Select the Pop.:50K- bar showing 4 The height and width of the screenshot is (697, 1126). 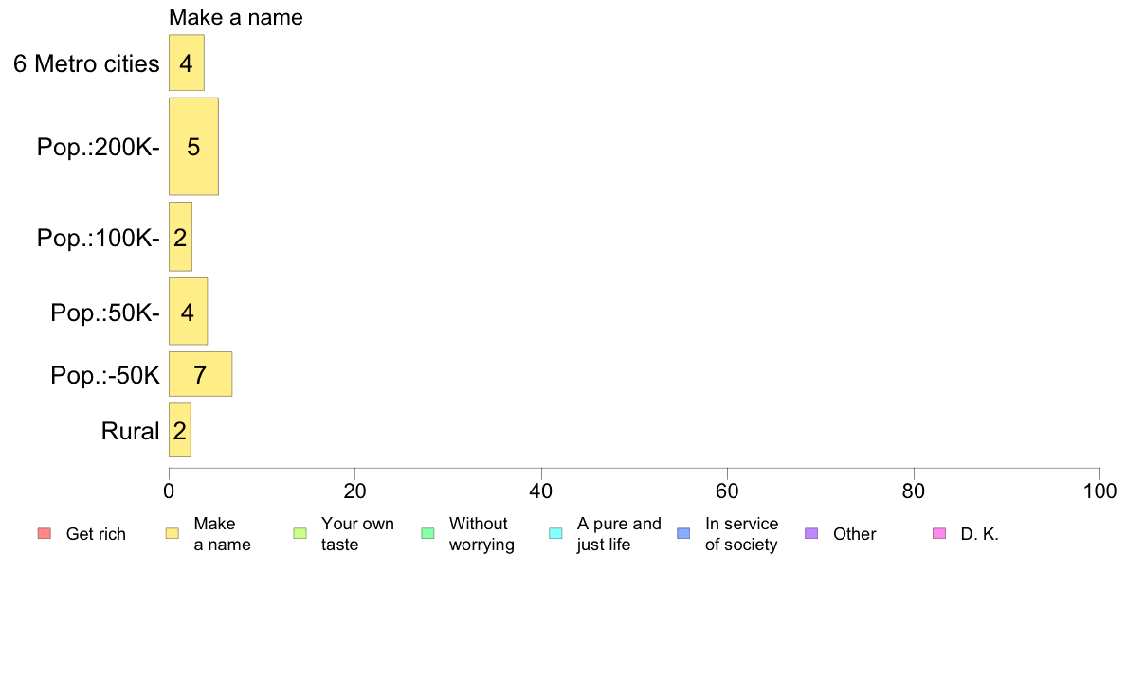[x=189, y=312]
